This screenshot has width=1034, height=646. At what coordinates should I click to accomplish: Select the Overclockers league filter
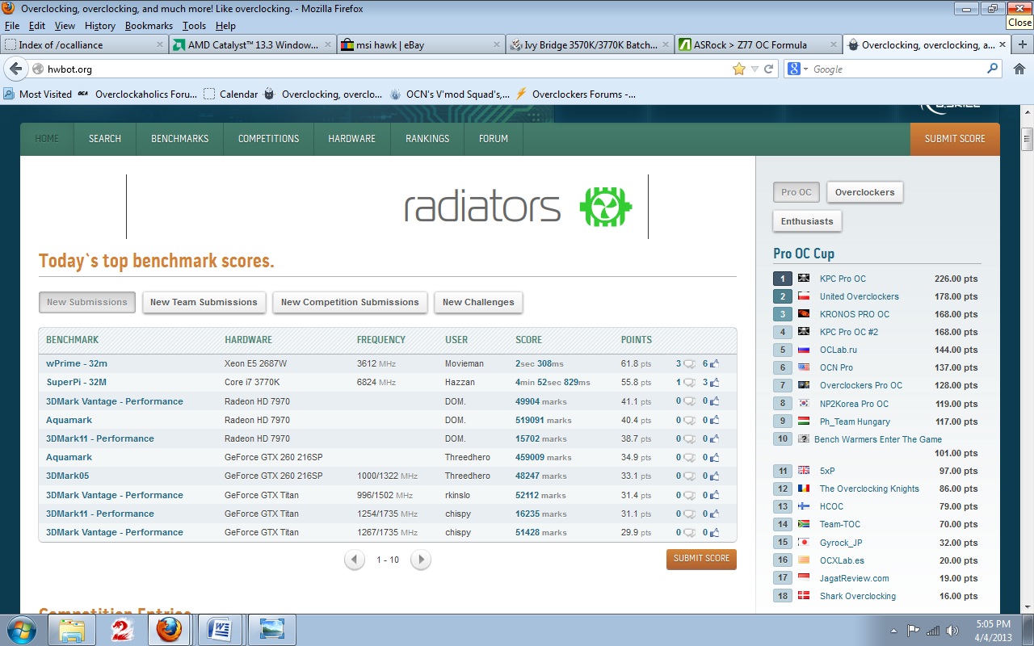tap(864, 192)
